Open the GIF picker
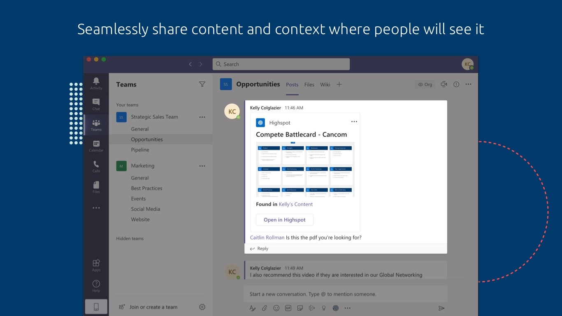This screenshot has height=316, width=562. tap(288, 308)
